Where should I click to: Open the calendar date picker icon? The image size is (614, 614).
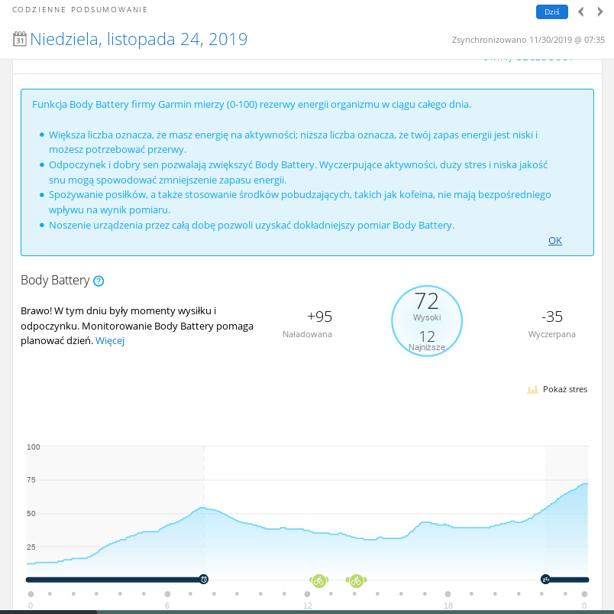20,39
